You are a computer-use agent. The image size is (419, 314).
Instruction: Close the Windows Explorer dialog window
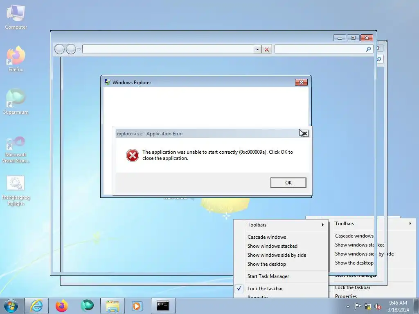tap(301, 83)
